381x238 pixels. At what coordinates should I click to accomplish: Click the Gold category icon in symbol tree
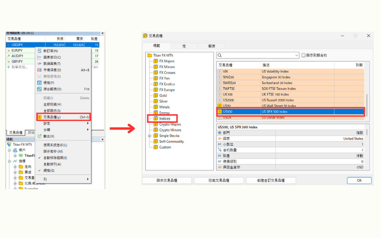(155, 95)
